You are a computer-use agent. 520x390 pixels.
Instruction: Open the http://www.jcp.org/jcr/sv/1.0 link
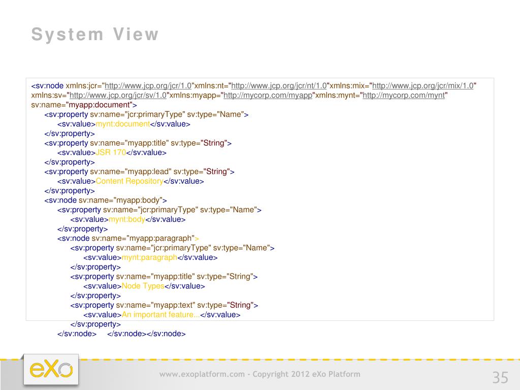118,95
